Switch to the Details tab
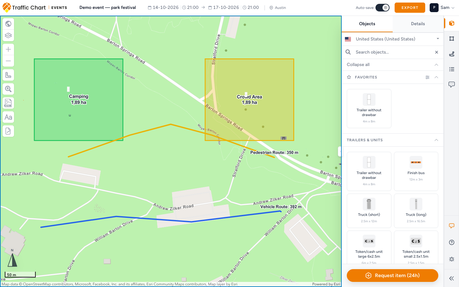The width and height of the screenshot is (459, 287). [x=418, y=24]
